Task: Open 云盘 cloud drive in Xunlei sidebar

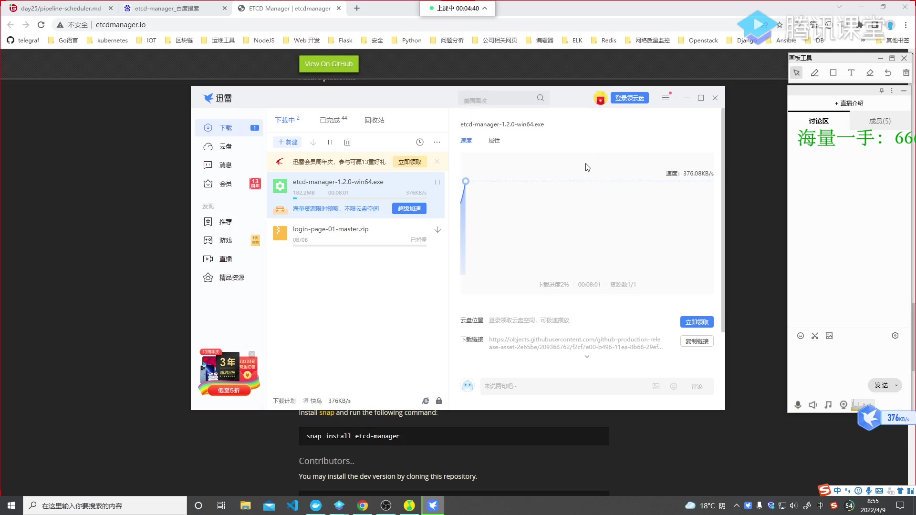Action: click(x=225, y=146)
